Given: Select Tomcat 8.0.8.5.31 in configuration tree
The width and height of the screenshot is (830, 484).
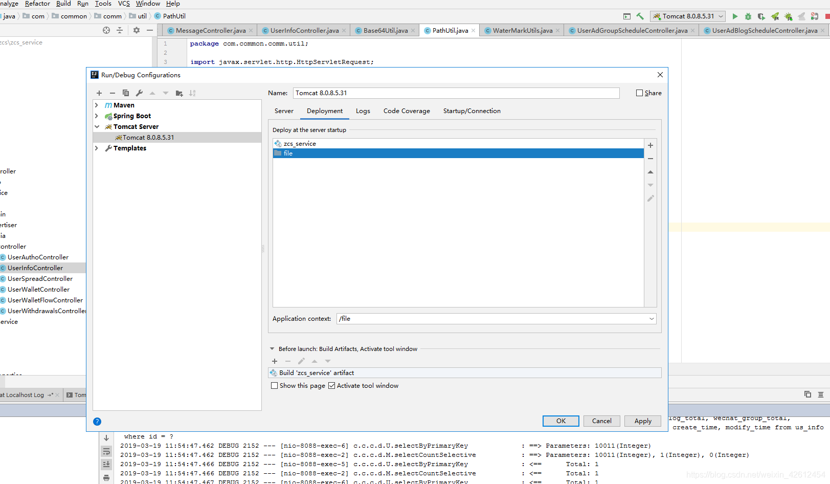Looking at the screenshot, I should point(177,138).
